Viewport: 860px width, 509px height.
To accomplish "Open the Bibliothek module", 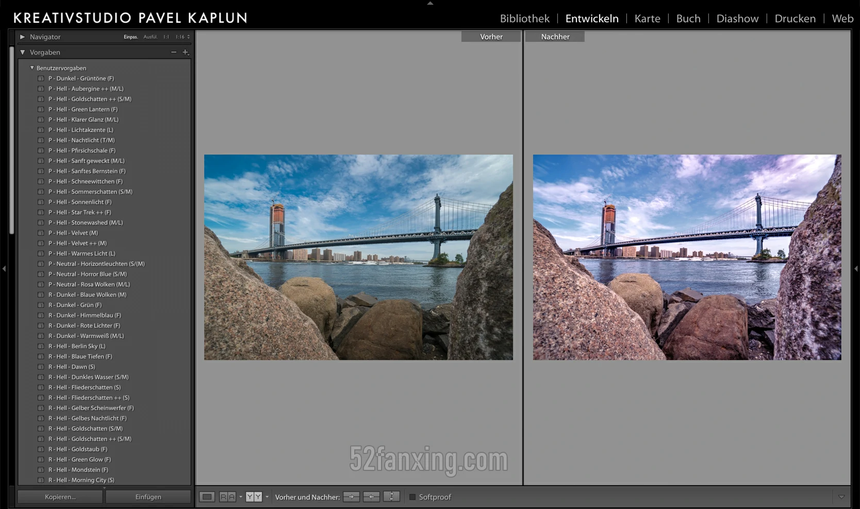I will [x=525, y=19].
